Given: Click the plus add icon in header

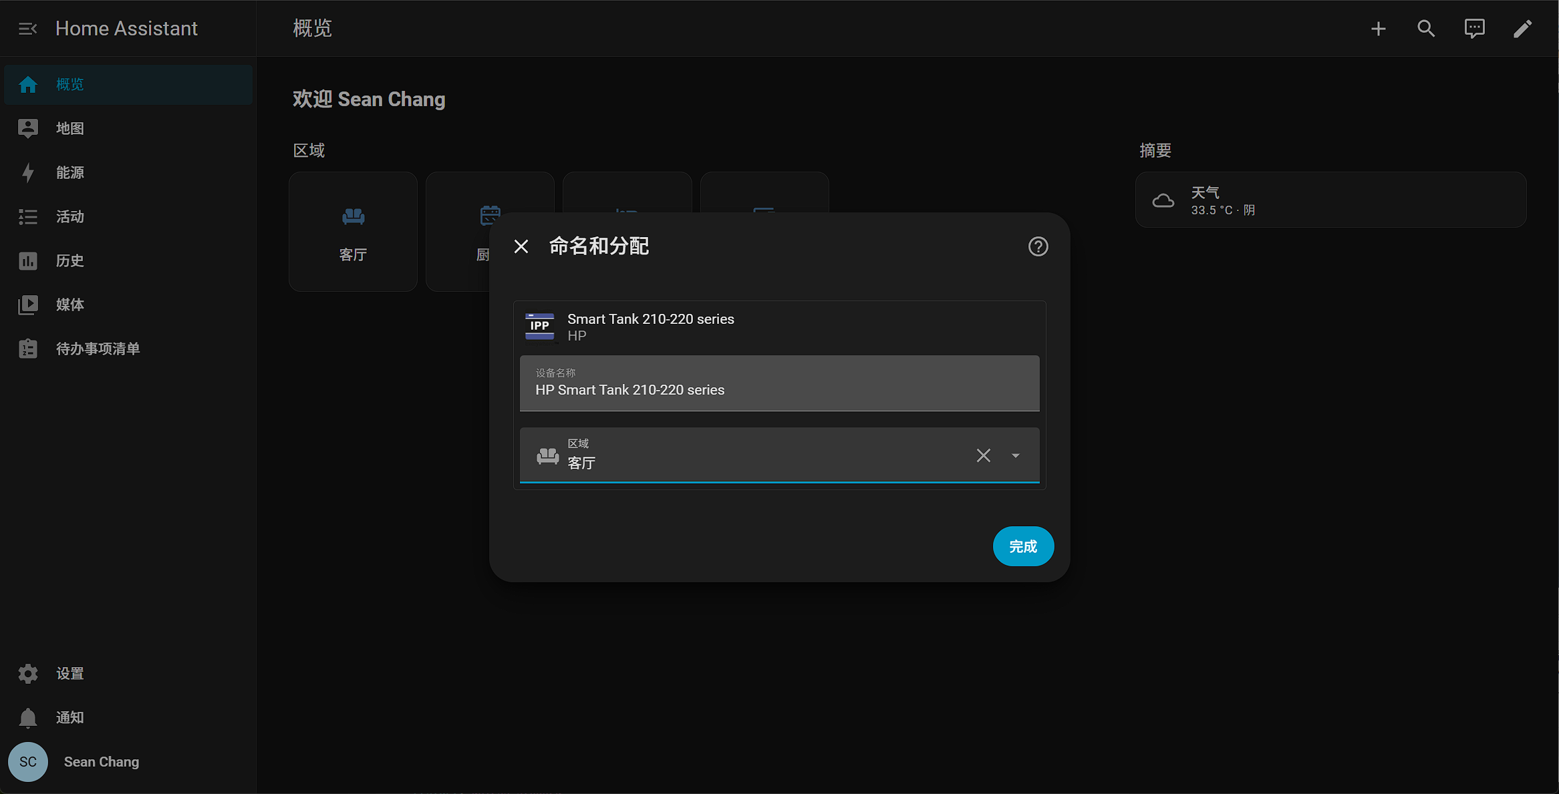Looking at the screenshot, I should 1378,29.
